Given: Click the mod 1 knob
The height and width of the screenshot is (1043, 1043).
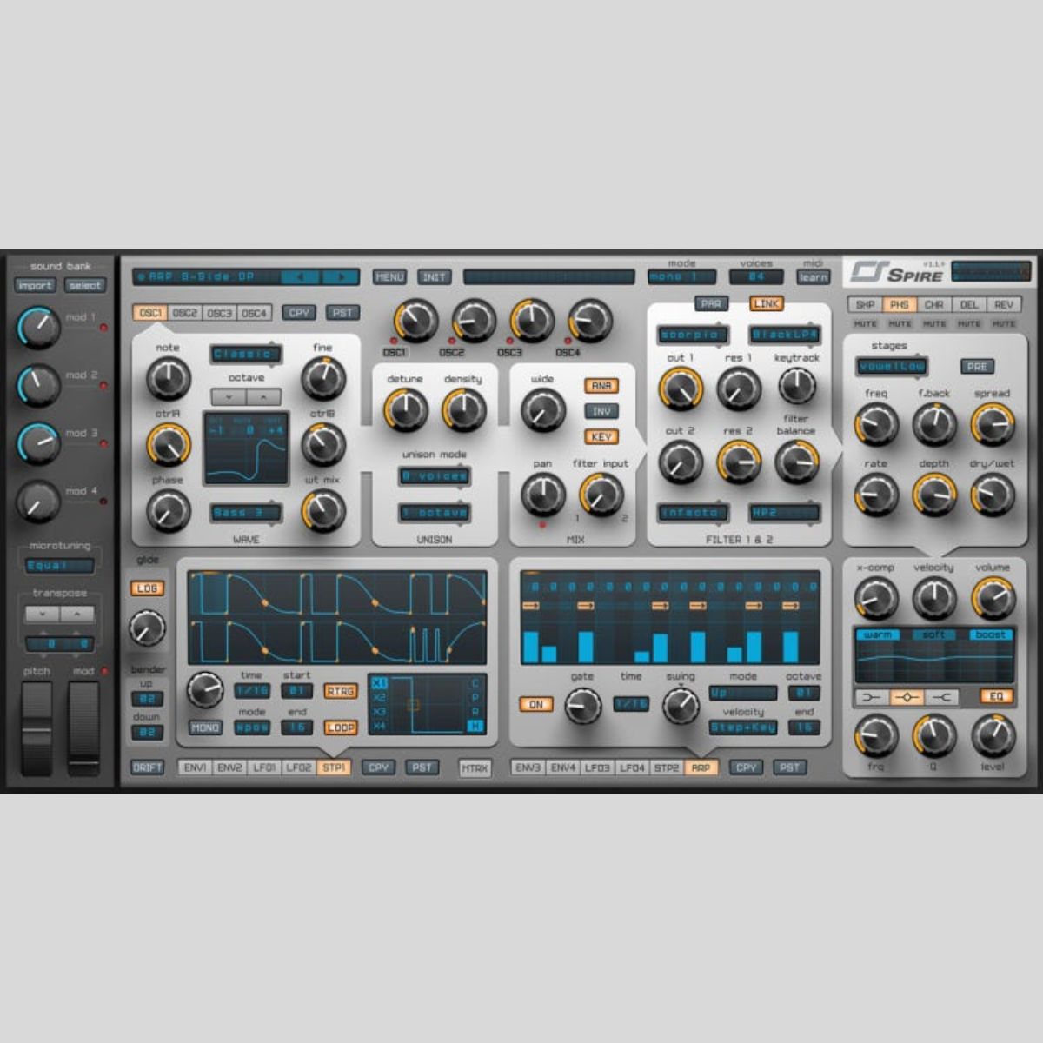Looking at the screenshot, I should coord(37,327).
